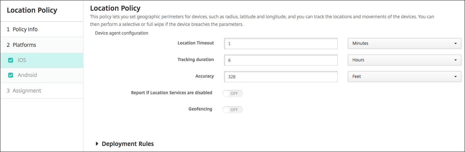Expand the Deployment Rules section
Viewport: 465px width, 152px height.
127,144
